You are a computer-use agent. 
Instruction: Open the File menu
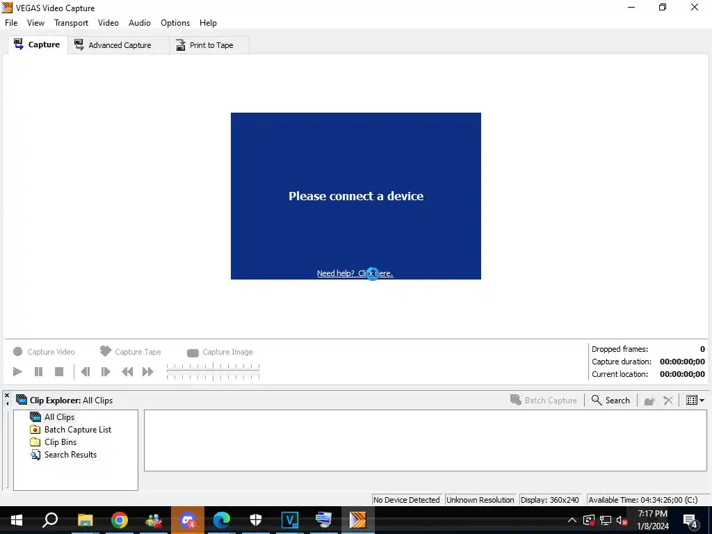[11, 23]
